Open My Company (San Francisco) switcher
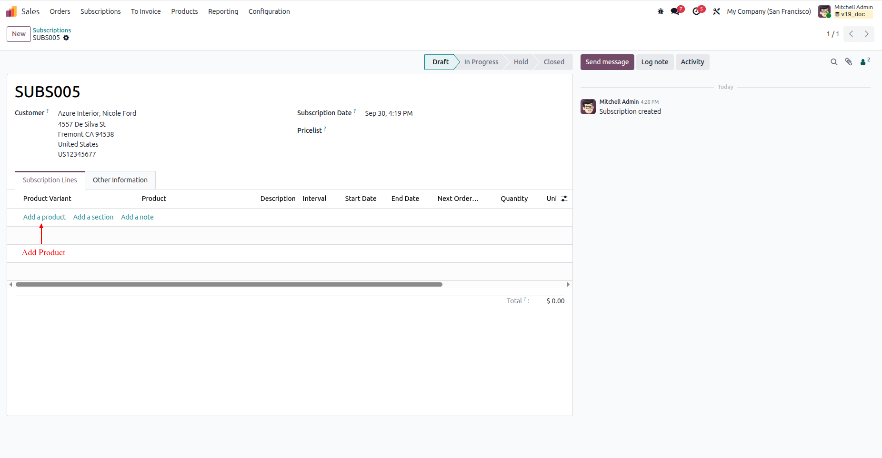 [x=769, y=11]
